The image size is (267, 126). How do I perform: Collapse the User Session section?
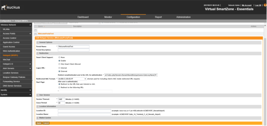pyautogui.click(x=37, y=95)
